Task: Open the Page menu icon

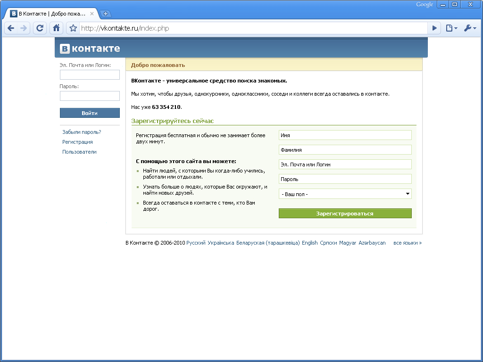Action: click(x=451, y=28)
